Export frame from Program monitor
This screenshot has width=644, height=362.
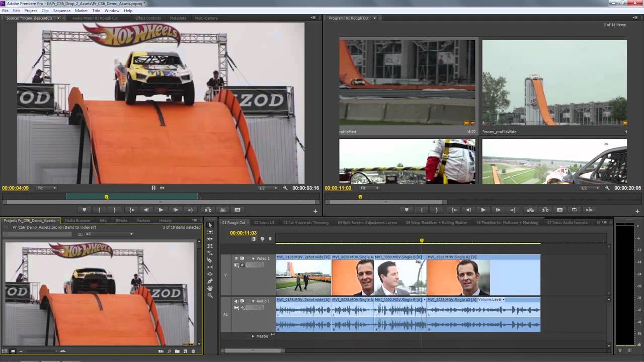pos(559,210)
